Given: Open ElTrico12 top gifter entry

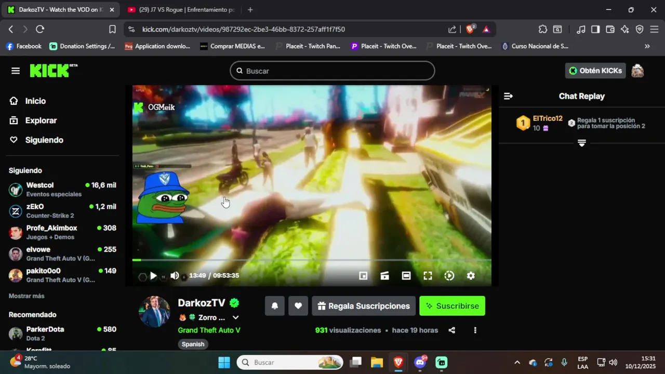Looking at the screenshot, I should [x=539, y=123].
